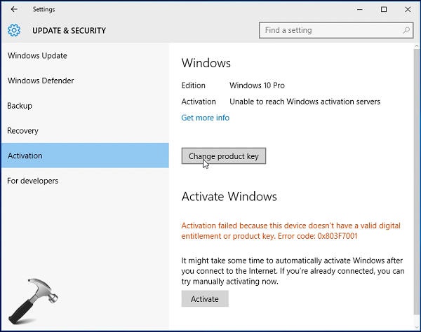Click the scrollbar up arrow
Viewport: 421px width, 332px height.
tap(417, 46)
